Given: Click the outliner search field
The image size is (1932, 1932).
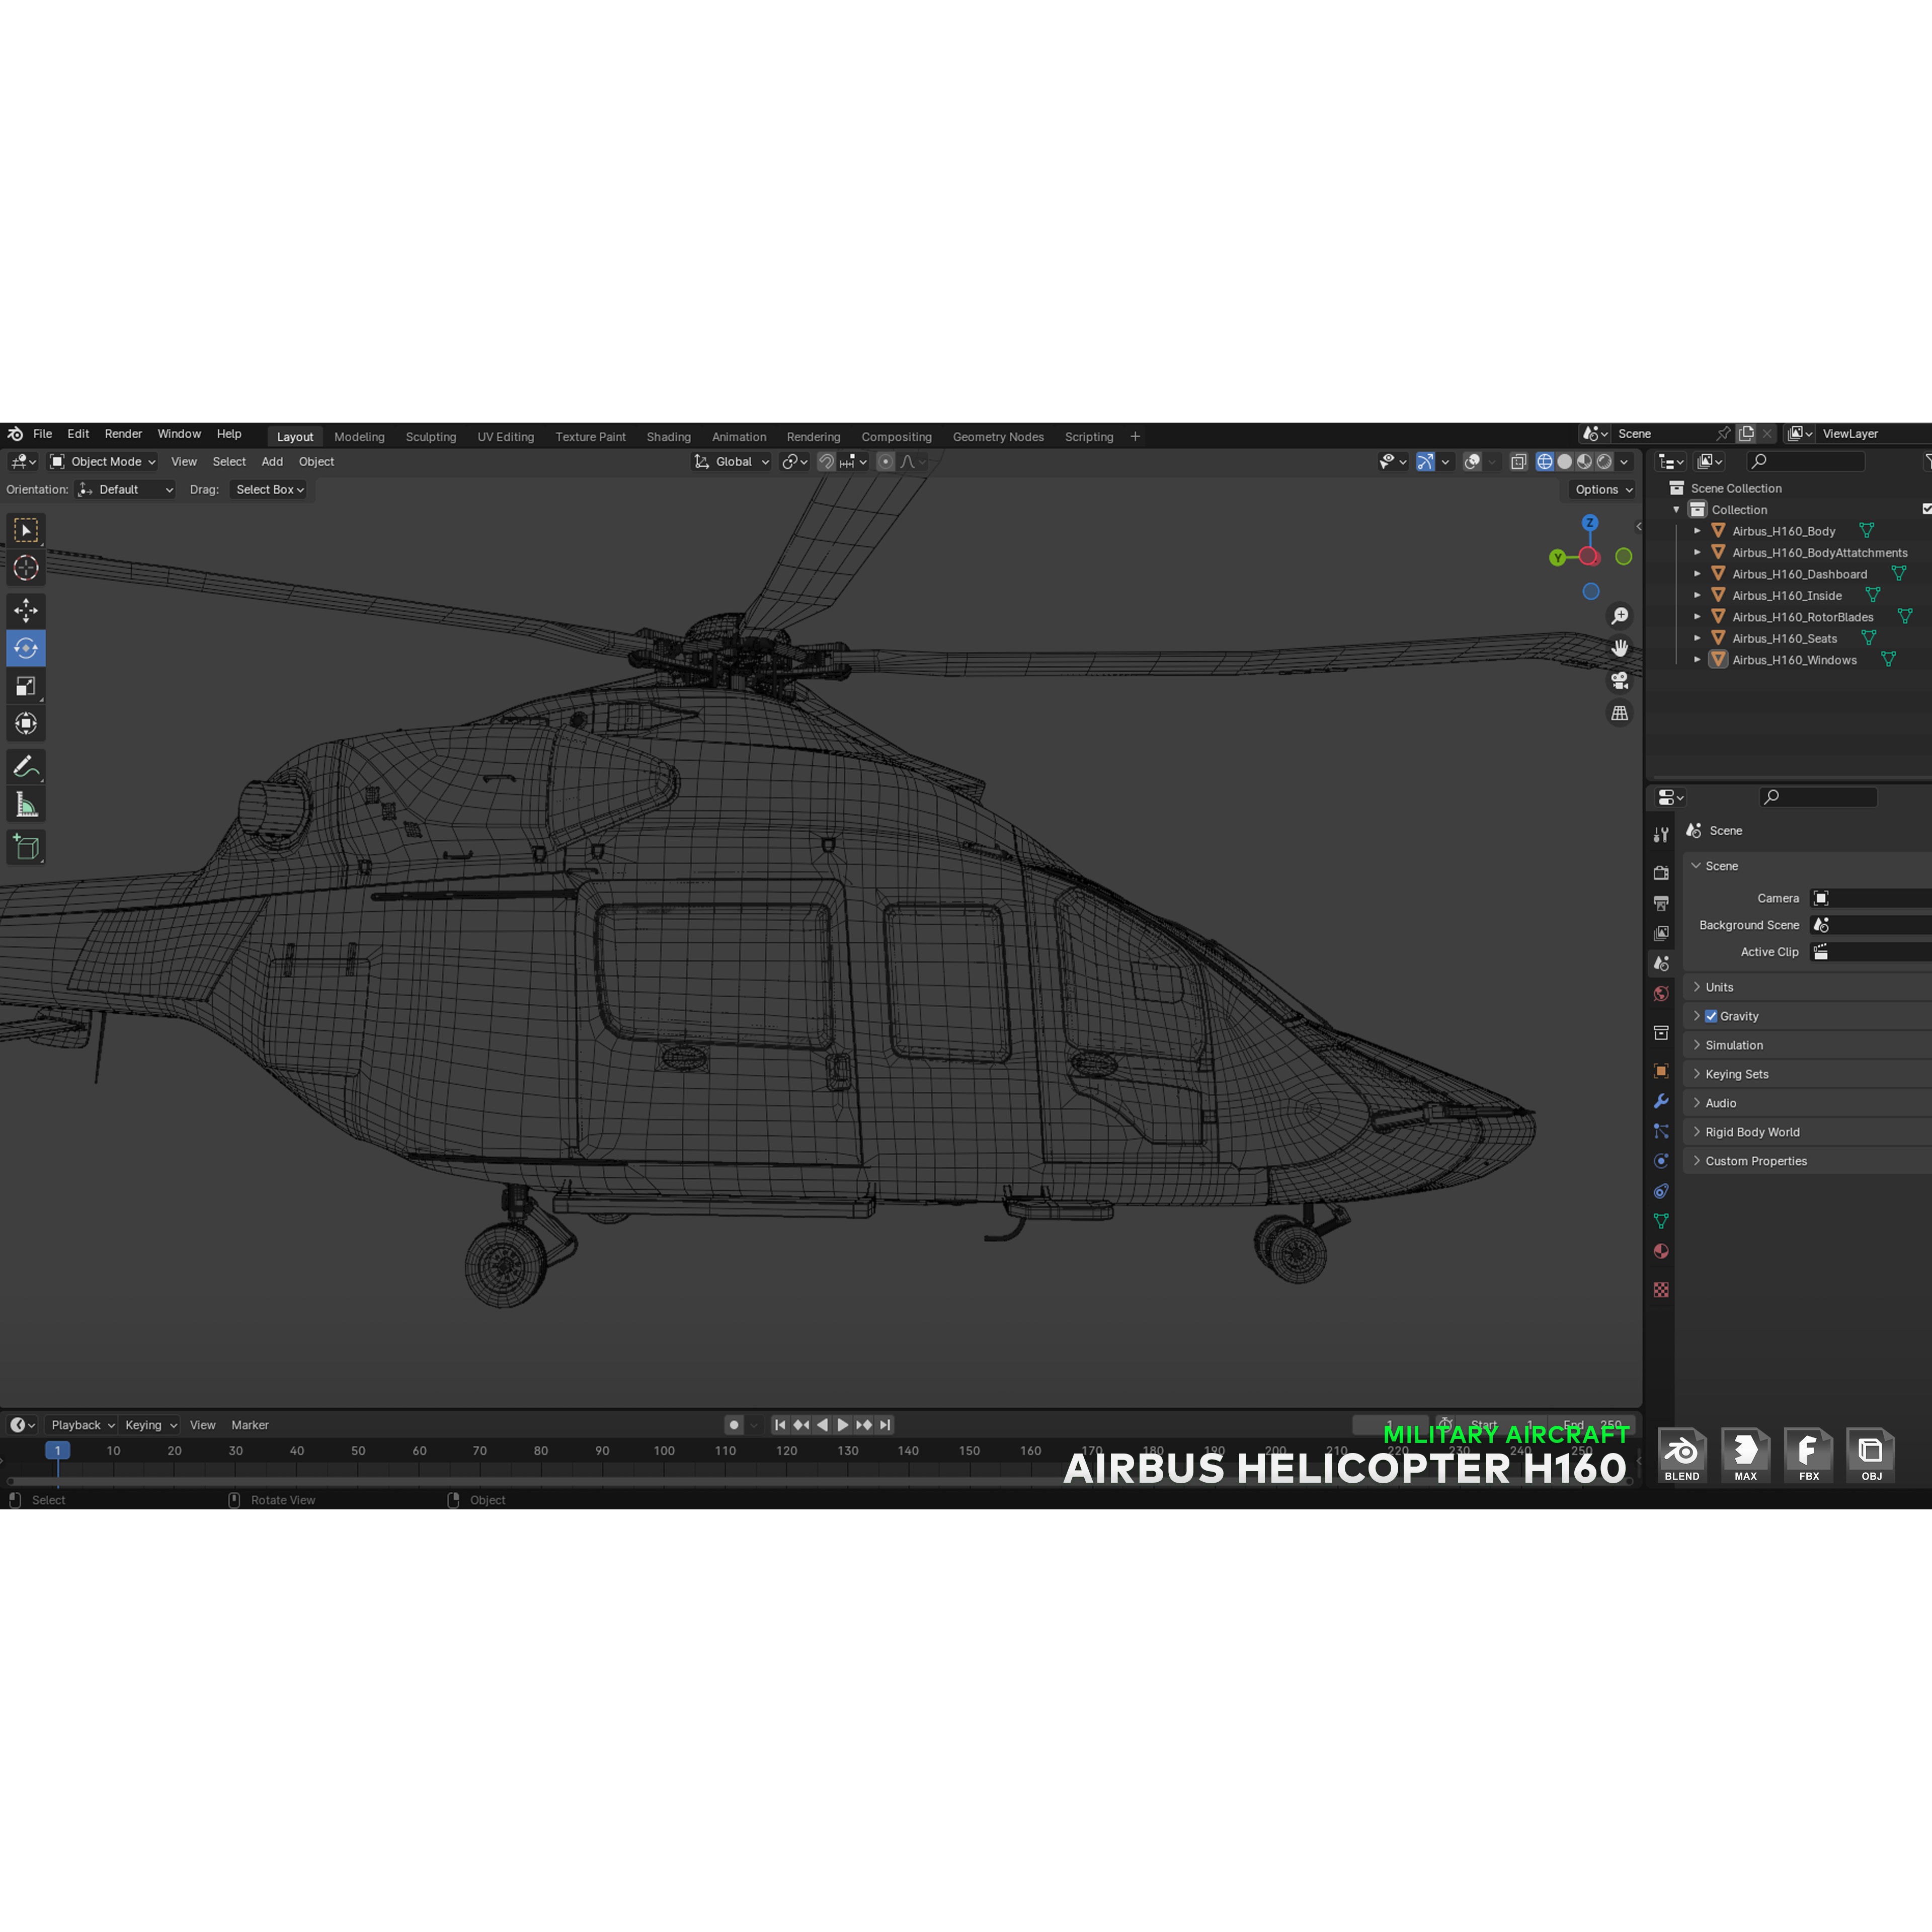Looking at the screenshot, I should (1807, 461).
